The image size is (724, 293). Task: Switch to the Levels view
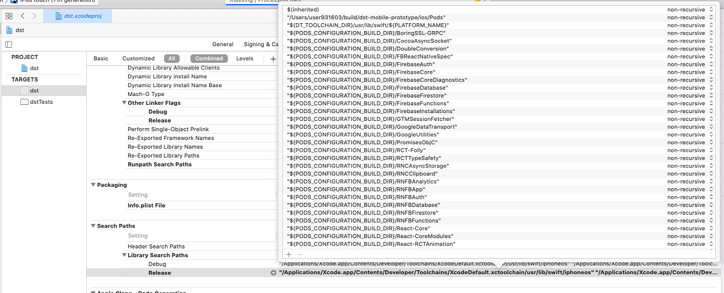point(244,59)
